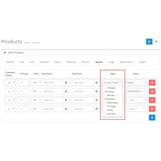
Task: Click the blue save icon button
Action: click(149, 42)
